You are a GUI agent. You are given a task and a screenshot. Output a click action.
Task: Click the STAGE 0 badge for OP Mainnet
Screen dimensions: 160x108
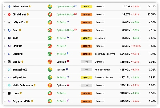[86, 15]
